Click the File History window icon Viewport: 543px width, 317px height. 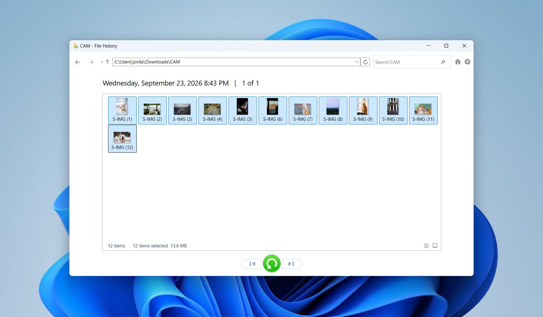(x=76, y=46)
